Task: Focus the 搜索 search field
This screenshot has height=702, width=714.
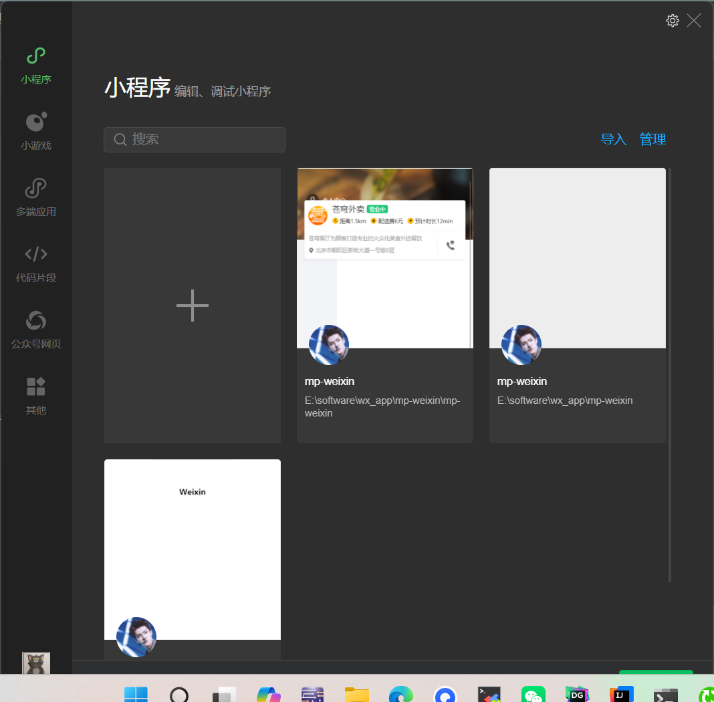Action: (x=195, y=139)
